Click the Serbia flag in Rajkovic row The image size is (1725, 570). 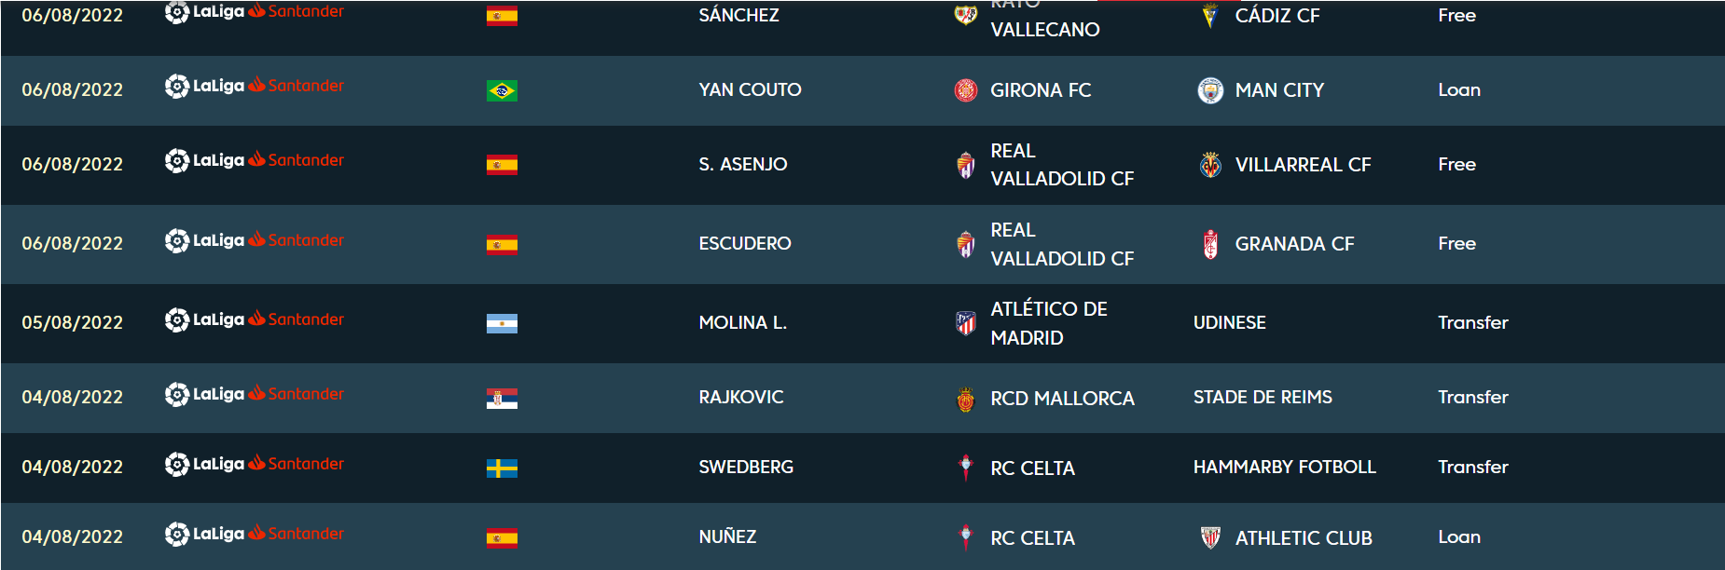pos(502,399)
